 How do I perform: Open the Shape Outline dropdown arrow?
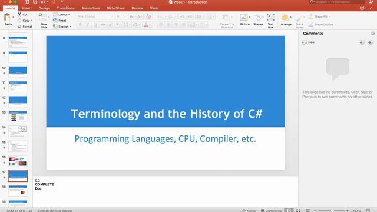click(x=335, y=25)
